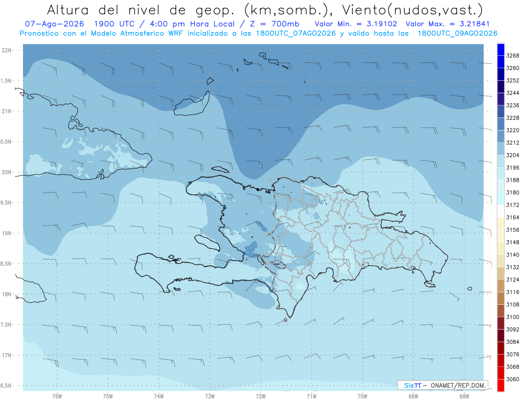The width and height of the screenshot is (521, 402).
Task: Click the 71W longitude axis label
Action: tap(311, 397)
